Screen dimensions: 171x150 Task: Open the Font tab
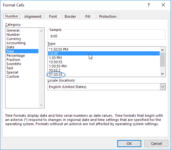click(53, 16)
